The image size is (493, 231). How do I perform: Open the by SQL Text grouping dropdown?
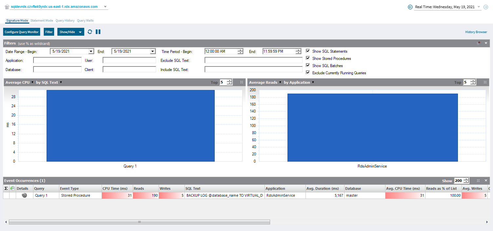[x=61, y=82]
